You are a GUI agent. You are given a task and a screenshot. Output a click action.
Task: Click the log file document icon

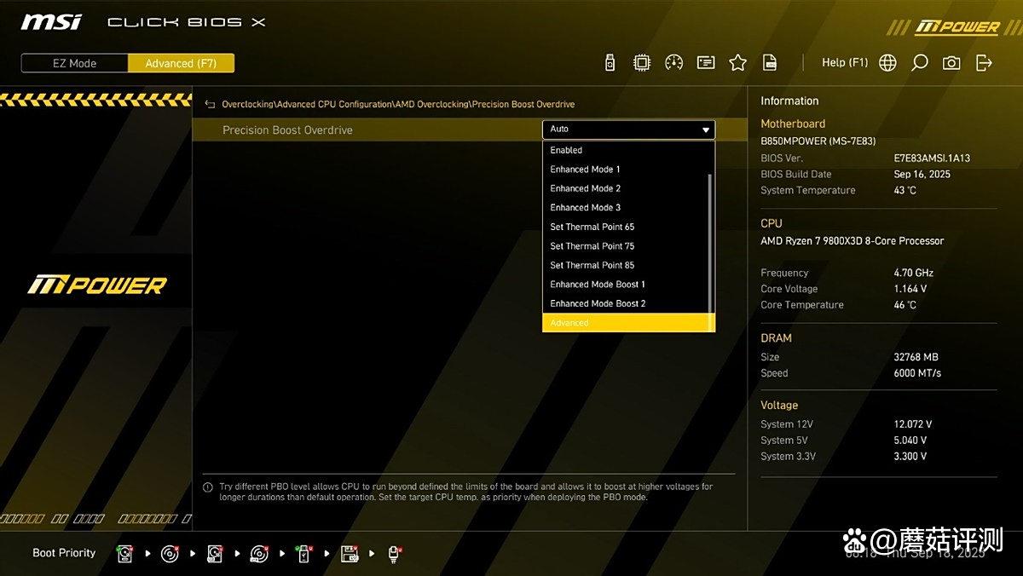pyautogui.click(x=770, y=63)
